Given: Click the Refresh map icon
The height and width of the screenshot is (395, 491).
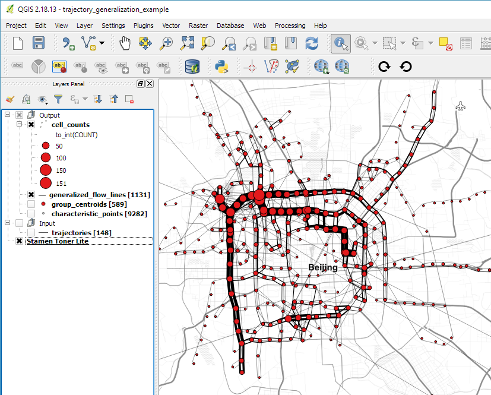Looking at the screenshot, I should [312, 43].
